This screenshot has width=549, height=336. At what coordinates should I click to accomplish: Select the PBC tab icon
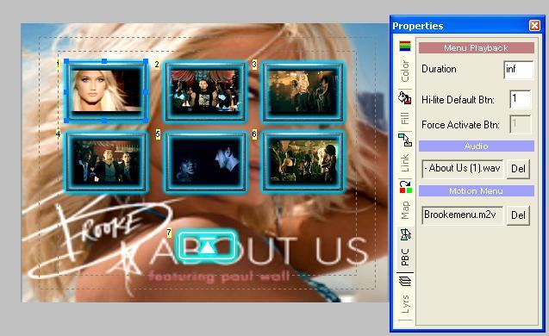click(x=405, y=234)
